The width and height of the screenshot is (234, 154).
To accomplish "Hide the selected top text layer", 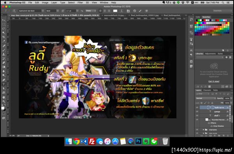I will click(197, 107).
